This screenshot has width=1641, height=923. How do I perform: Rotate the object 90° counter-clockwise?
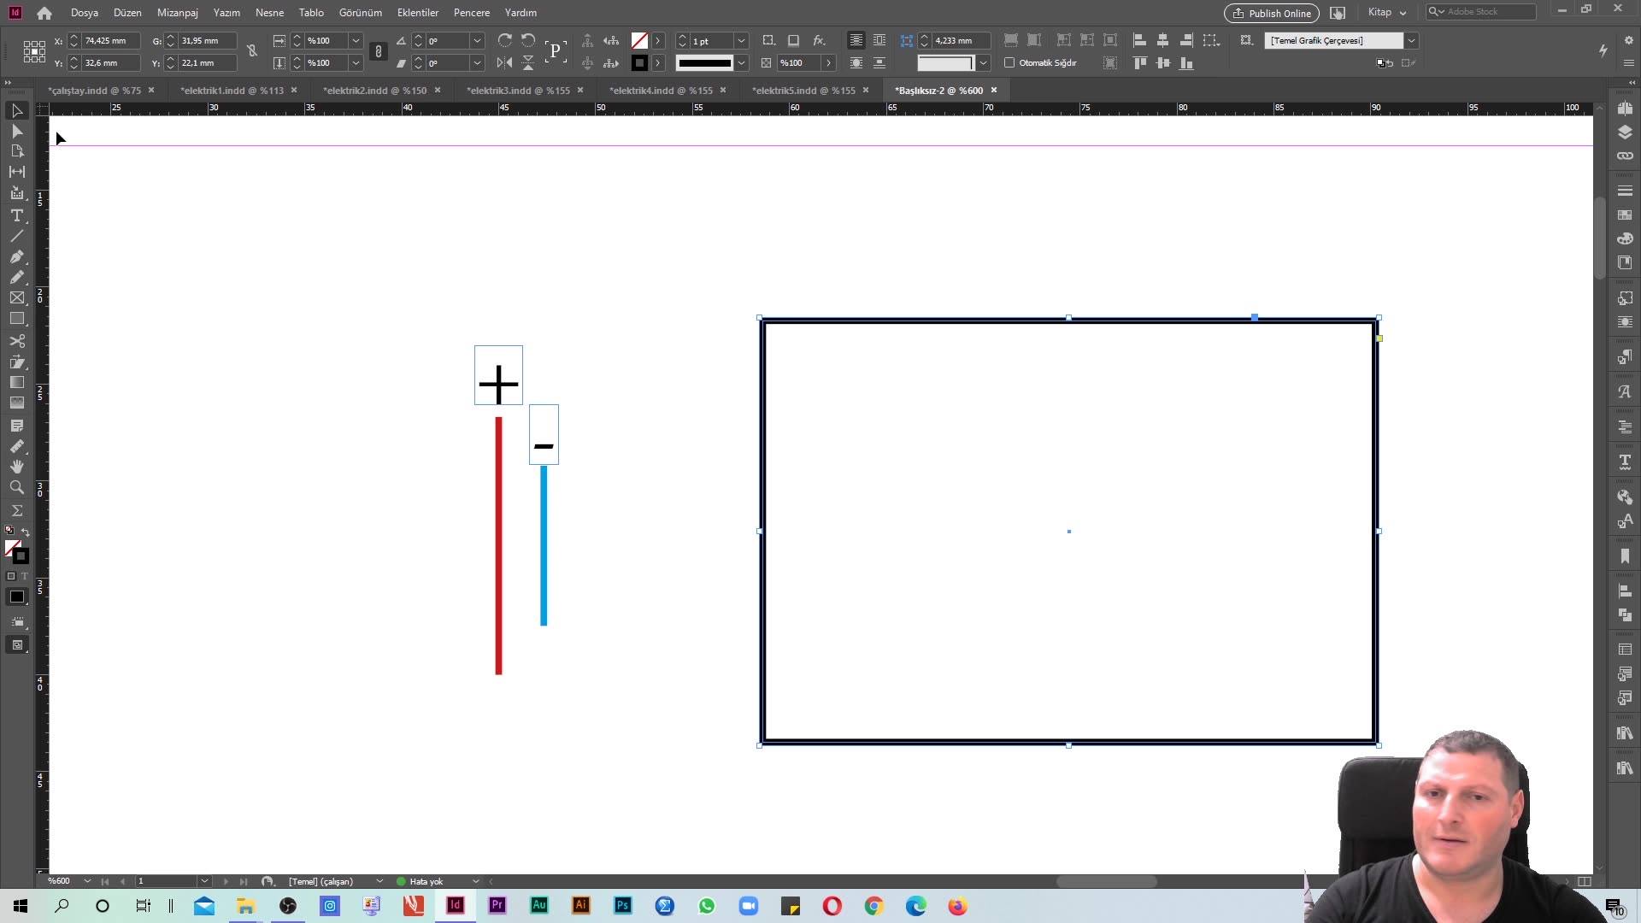528,40
